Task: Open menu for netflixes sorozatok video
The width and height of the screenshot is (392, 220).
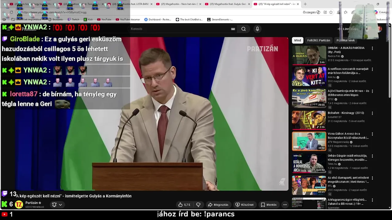Action: [372, 69]
